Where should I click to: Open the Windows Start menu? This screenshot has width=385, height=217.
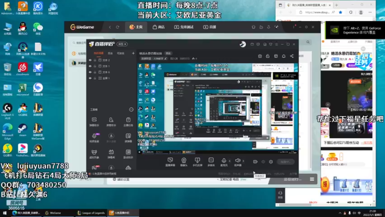5,213
